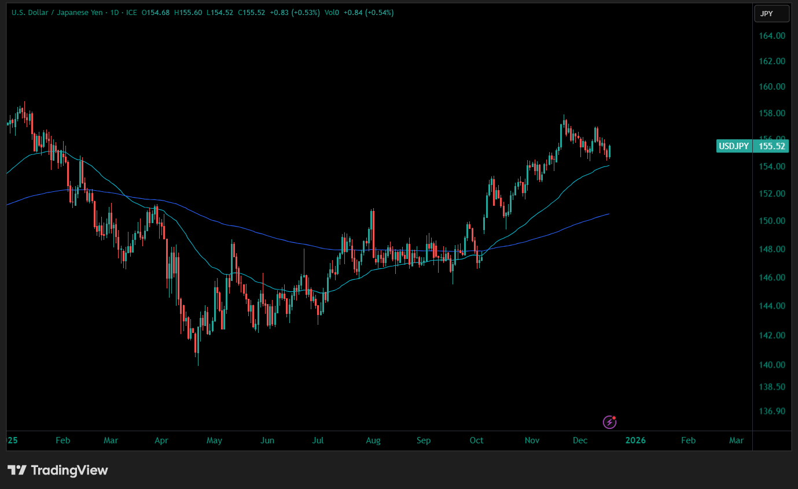This screenshot has height=489, width=798.
Task: Click the 160.00 level on the price scale
Action: 771,87
